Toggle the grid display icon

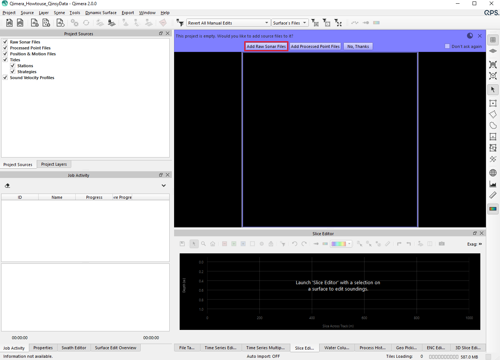tap(493, 40)
